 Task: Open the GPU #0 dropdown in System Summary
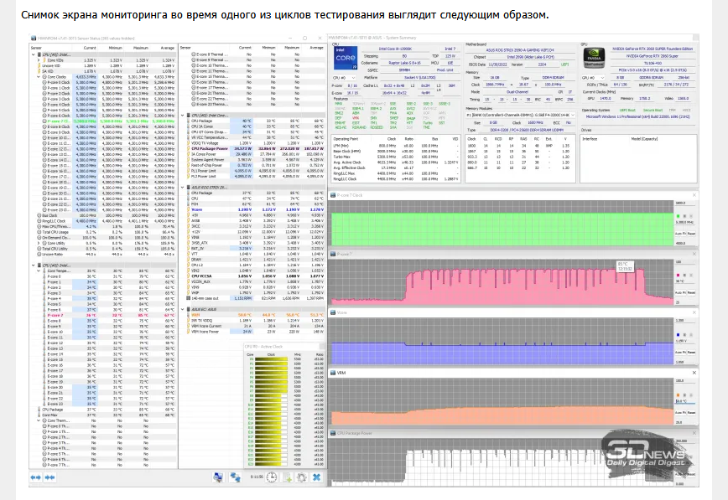(593, 77)
